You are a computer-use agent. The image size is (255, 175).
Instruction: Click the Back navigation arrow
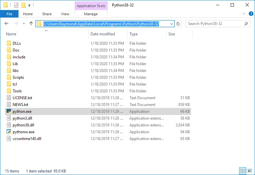[x=6, y=24]
